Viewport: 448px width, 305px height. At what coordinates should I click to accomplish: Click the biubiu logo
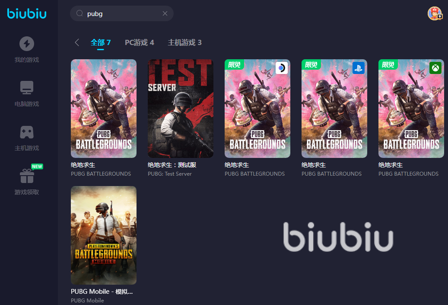click(27, 14)
